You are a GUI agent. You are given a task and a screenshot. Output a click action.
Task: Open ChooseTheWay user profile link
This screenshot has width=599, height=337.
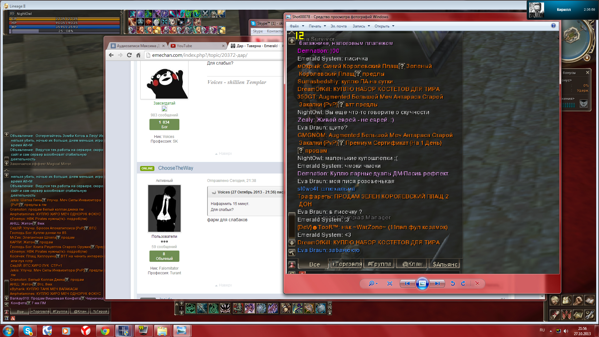[x=175, y=168]
